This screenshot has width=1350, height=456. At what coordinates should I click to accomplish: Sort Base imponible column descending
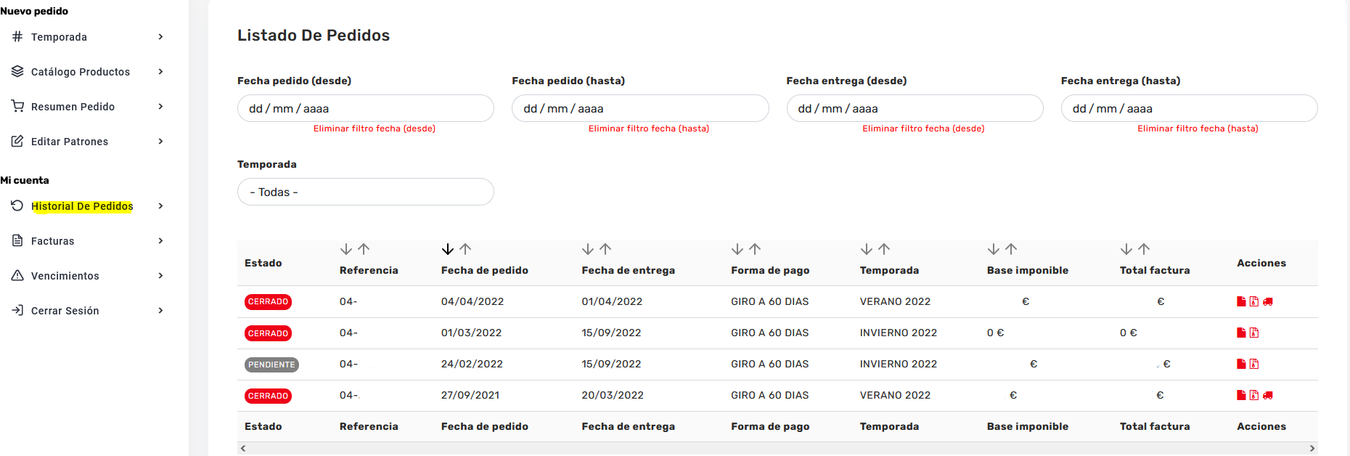993,249
